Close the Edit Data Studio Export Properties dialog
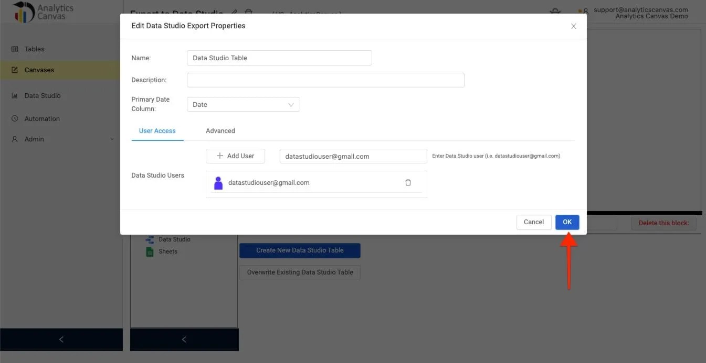 [x=574, y=26]
